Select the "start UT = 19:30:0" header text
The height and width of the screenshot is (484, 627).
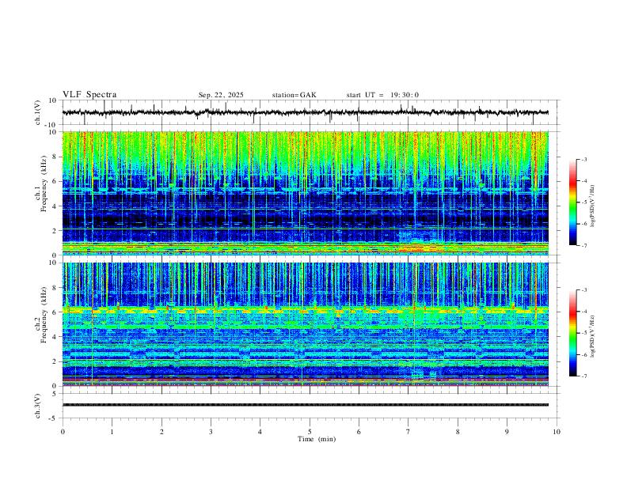382,95
